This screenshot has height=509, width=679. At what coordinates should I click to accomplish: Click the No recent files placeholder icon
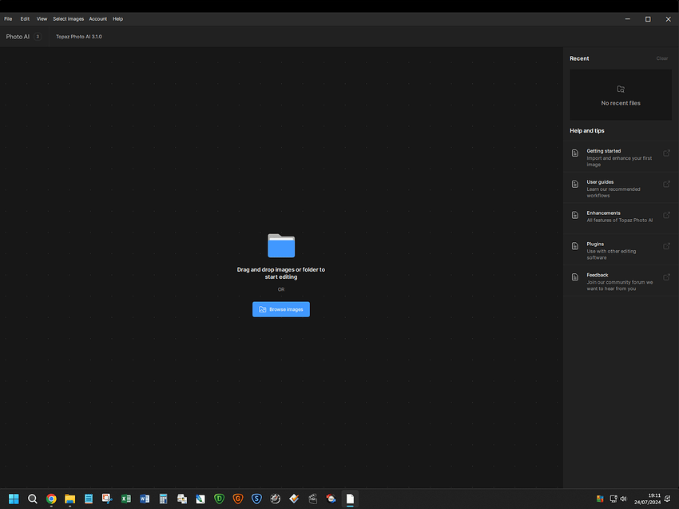tap(621, 89)
